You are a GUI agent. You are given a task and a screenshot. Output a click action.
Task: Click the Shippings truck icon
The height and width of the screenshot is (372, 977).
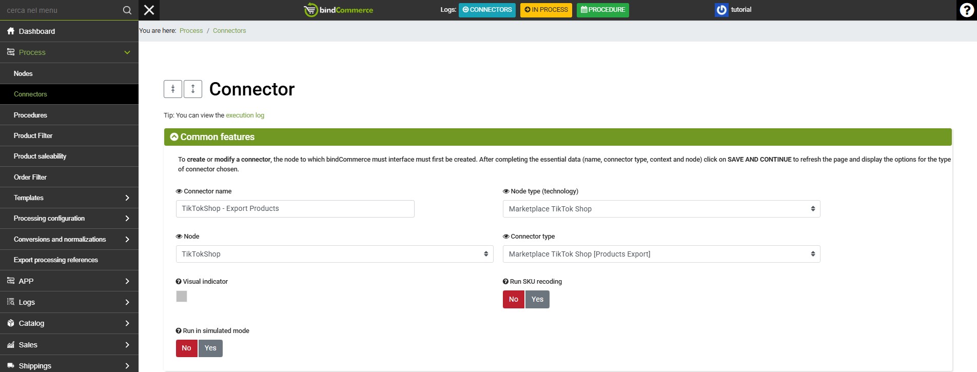point(11,366)
